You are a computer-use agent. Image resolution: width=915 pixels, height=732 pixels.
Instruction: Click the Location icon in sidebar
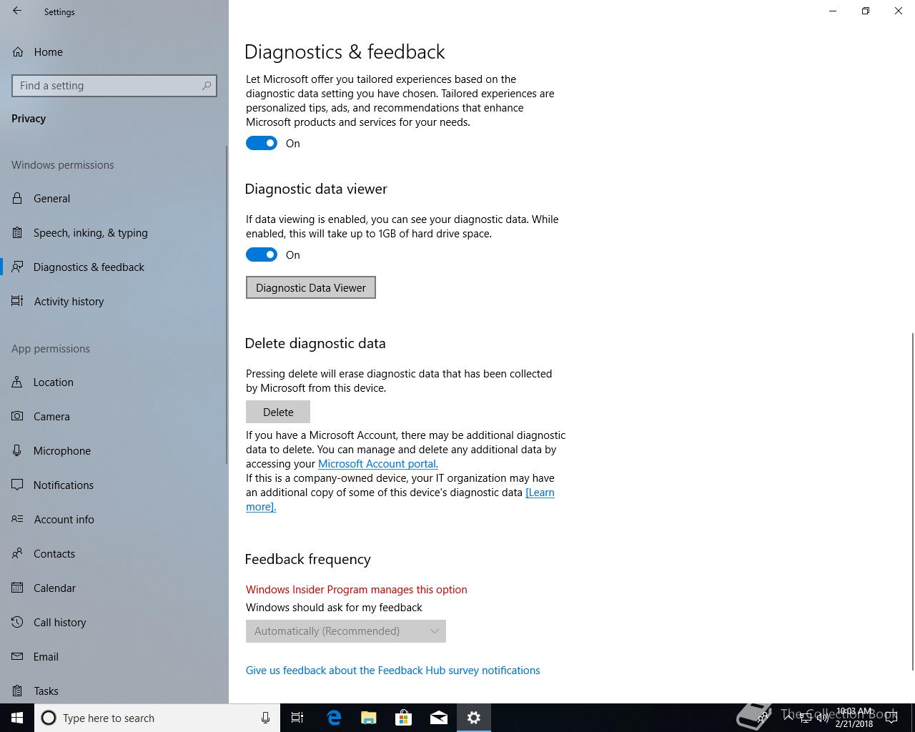click(x=17, y=382)
